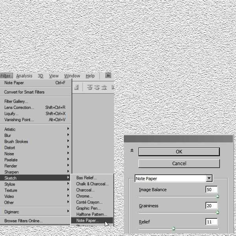
Task: Select Bas Relief sketch filter
Action: (x=92, y=178)
